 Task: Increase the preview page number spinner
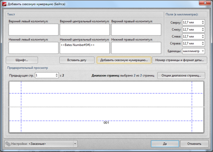56,74
